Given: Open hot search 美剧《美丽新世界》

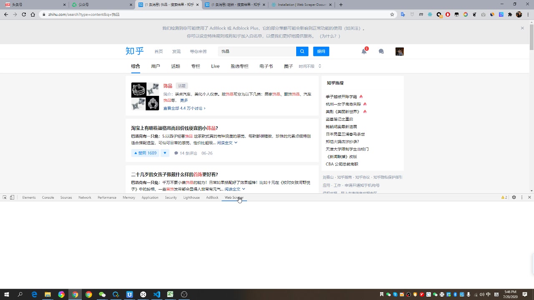Looking at the screenshot, I should (x=343, y=112).
